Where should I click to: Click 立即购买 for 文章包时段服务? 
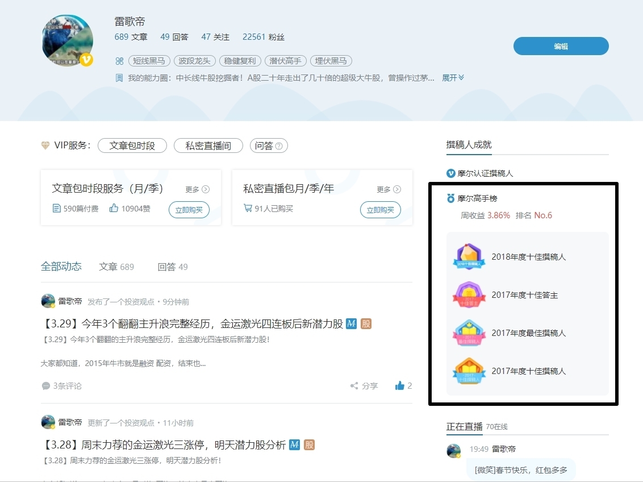point(189,210)
